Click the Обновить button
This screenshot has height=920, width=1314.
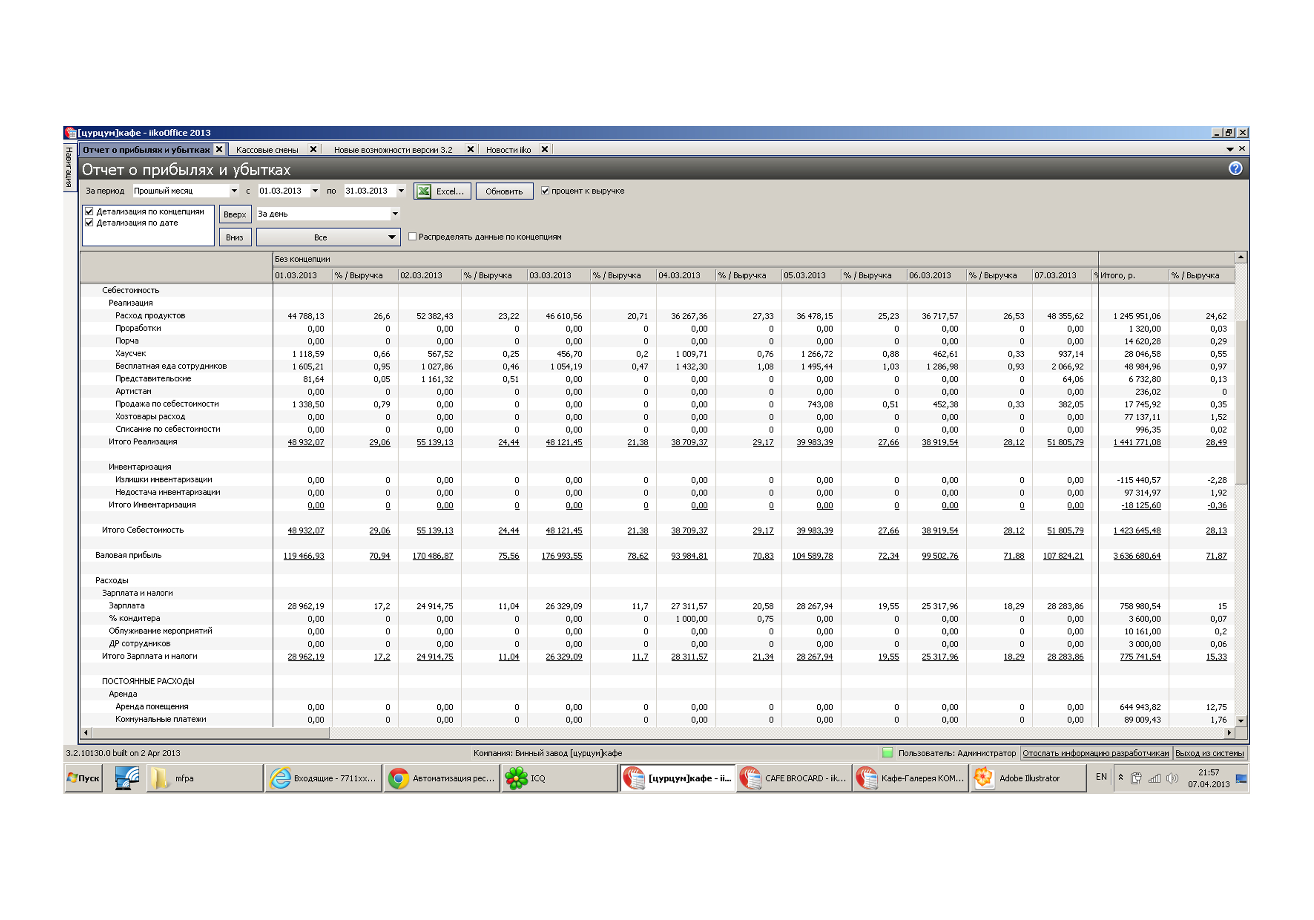pos(504,191)
